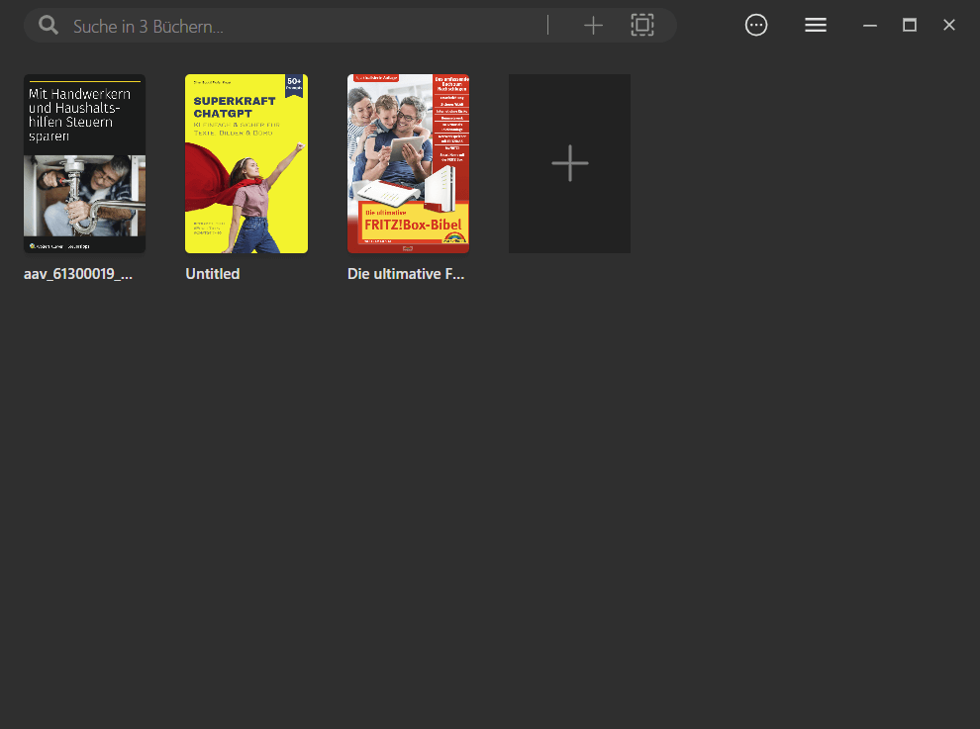Add a new book with the toolbar plus icon
The width and height of the screenshot is (980, 729).
coord(593,25)
